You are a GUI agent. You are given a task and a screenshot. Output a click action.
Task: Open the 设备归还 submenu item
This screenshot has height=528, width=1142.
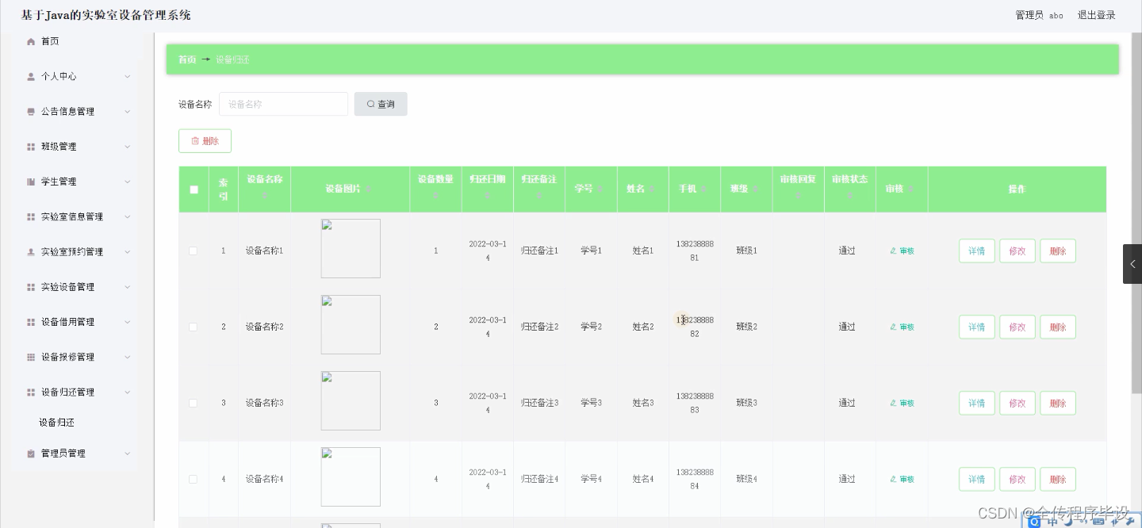click(x=58, y=422)
